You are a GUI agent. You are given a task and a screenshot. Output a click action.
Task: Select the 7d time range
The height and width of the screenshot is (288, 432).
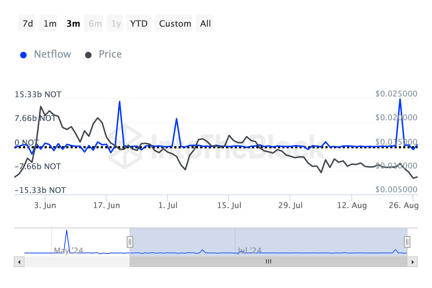click(x=28, y=24)
